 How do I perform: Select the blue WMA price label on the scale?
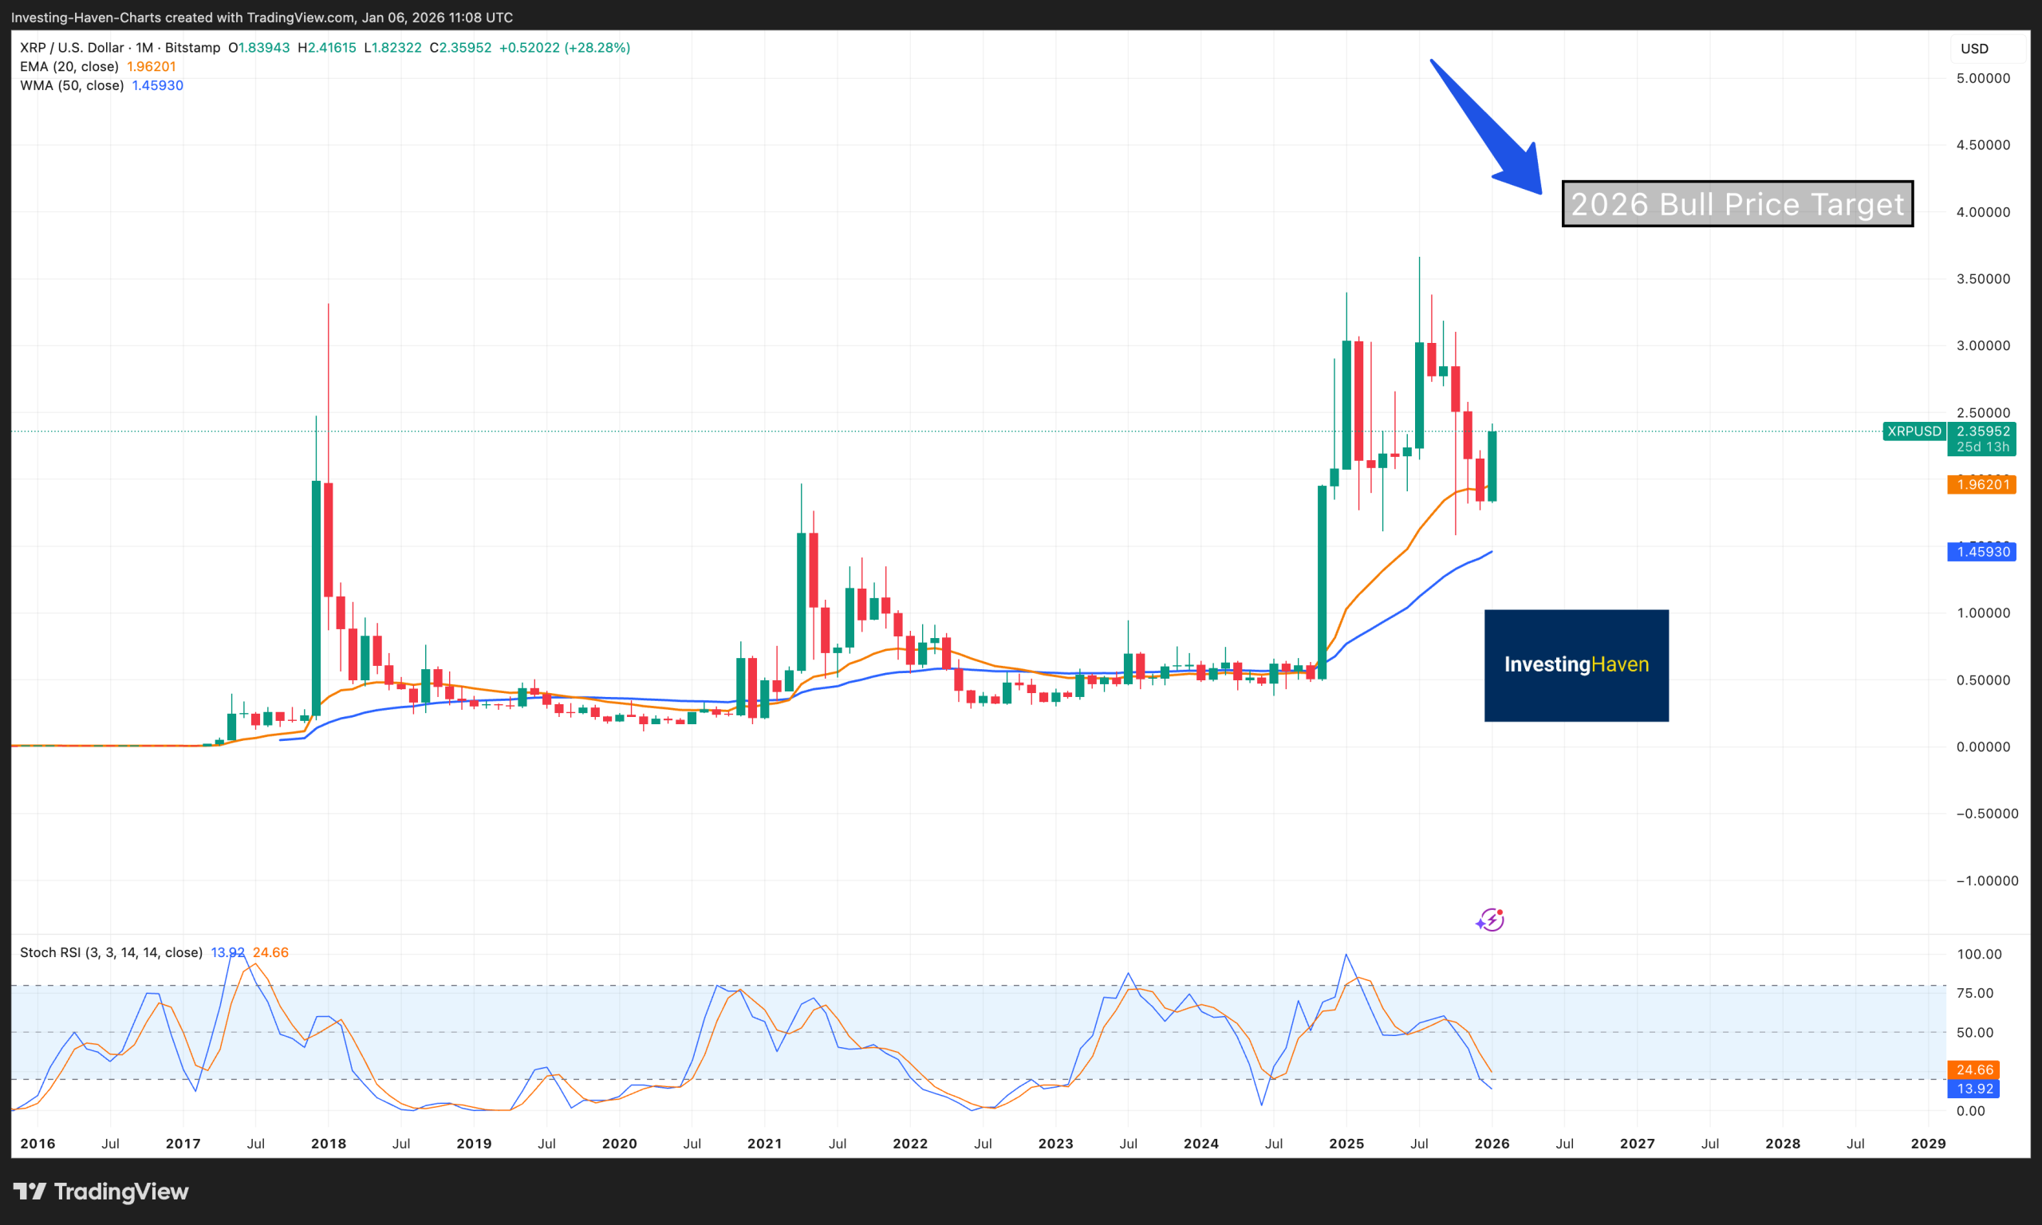[x=1982, y=551]
